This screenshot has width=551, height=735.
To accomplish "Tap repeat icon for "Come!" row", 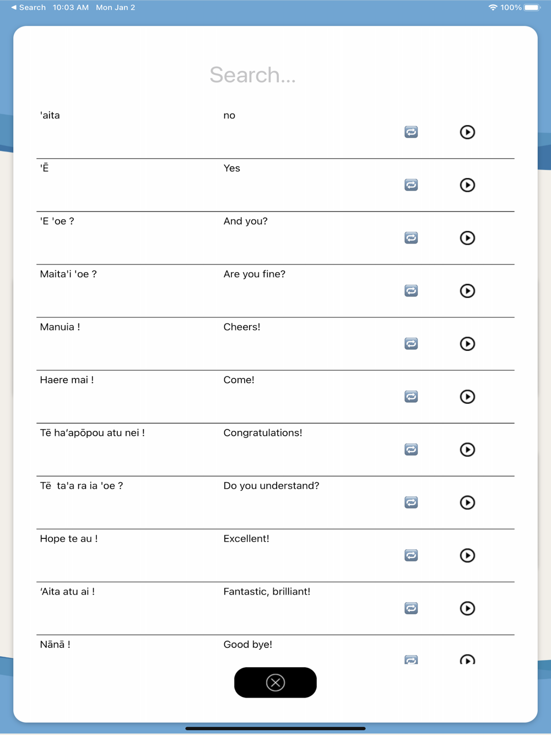I will pos(411,397).
